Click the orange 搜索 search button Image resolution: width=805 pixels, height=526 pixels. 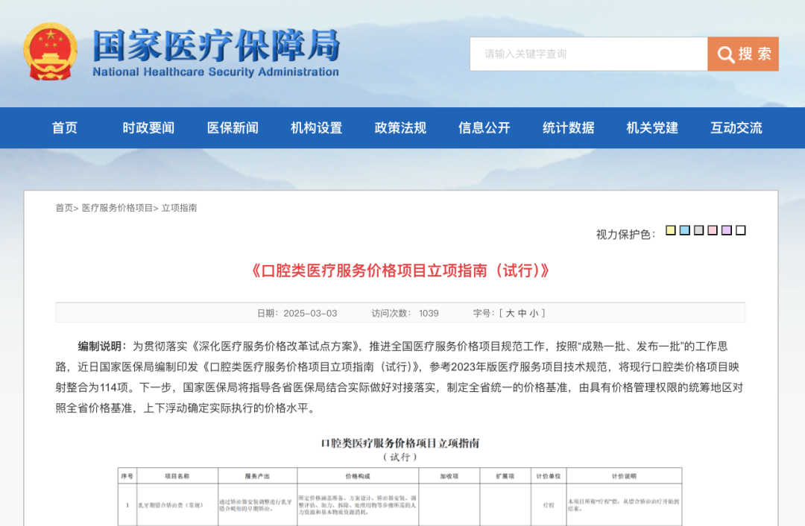click(x=743, y=54)
